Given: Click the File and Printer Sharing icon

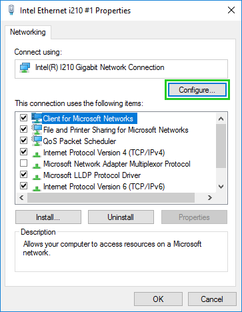Looking at the screenshot, I should [x=37, y=129].
